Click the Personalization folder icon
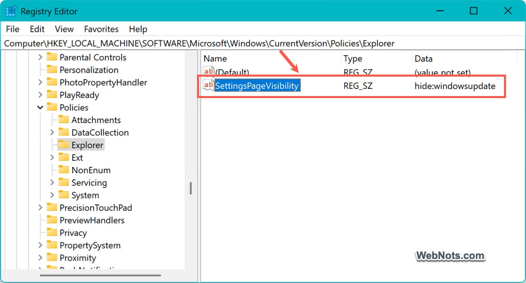Image resolution: width=526 pixels, height=283 pixels. [x=52, y=69]
